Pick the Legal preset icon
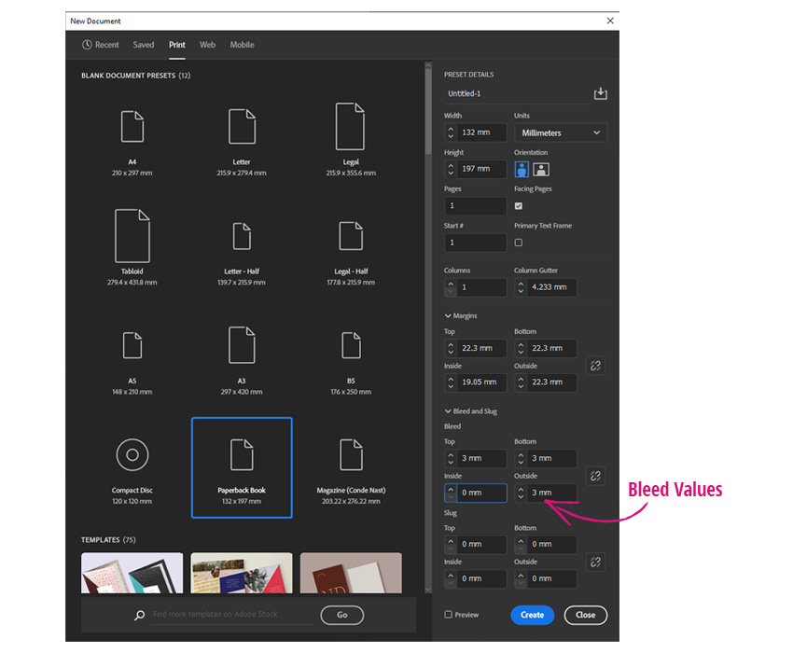793x653 pixels. (350, 126)
